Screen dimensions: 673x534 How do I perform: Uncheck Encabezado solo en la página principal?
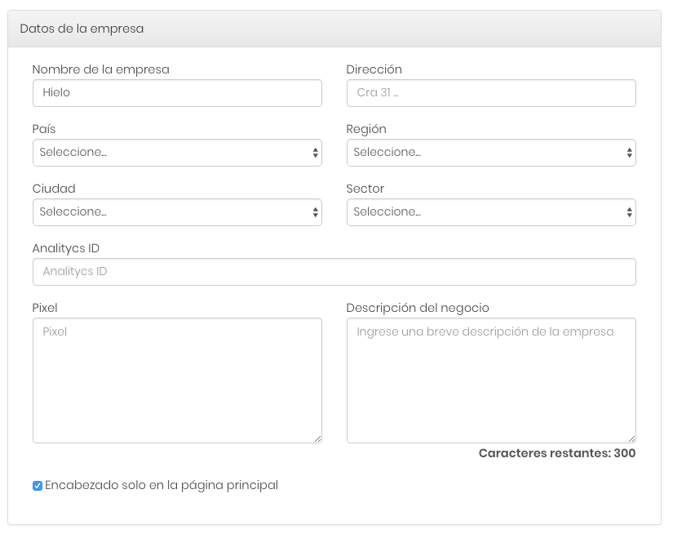pyautogui.click(x=38, y=486)
